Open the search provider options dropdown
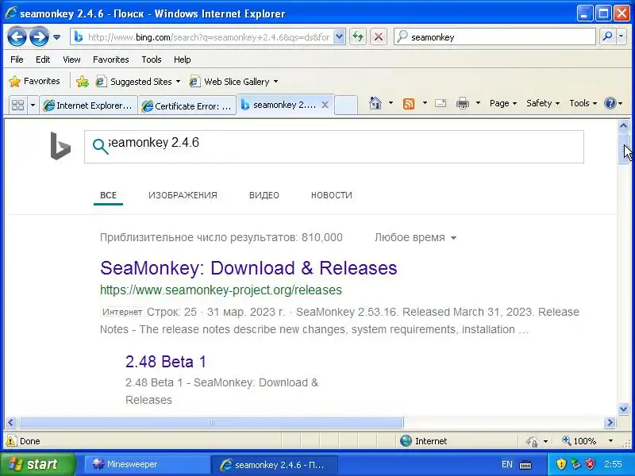The width and height of the screenshot is (635, 476). 622,36
